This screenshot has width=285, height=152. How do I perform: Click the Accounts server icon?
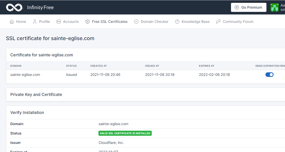(x=59, y=22)
